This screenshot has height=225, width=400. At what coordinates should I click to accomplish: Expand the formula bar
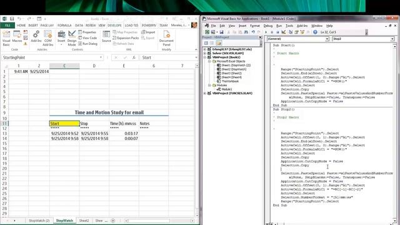pos(196,57)
